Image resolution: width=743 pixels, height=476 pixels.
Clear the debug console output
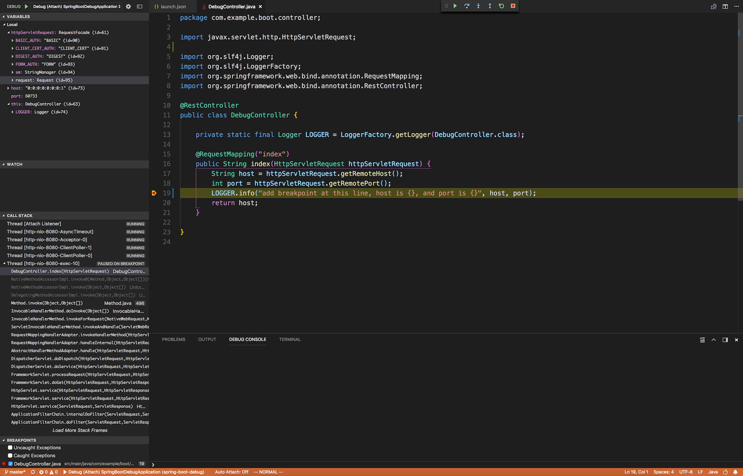[702, 340]
